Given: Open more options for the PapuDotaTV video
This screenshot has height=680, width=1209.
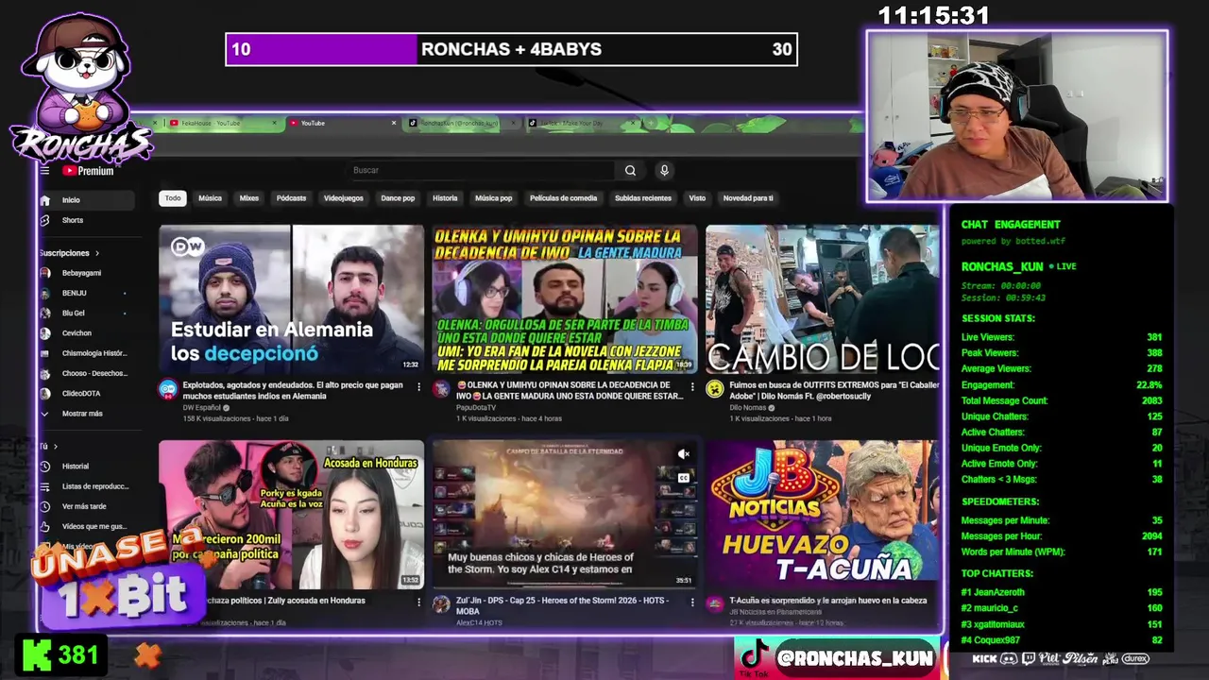Looking at the screenshot, I should 692,387.
